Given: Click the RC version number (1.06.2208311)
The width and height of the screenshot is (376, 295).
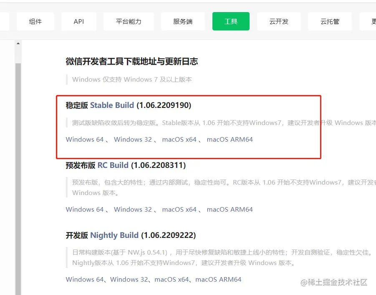Looking at the screenshot, I should coord(158,165).
